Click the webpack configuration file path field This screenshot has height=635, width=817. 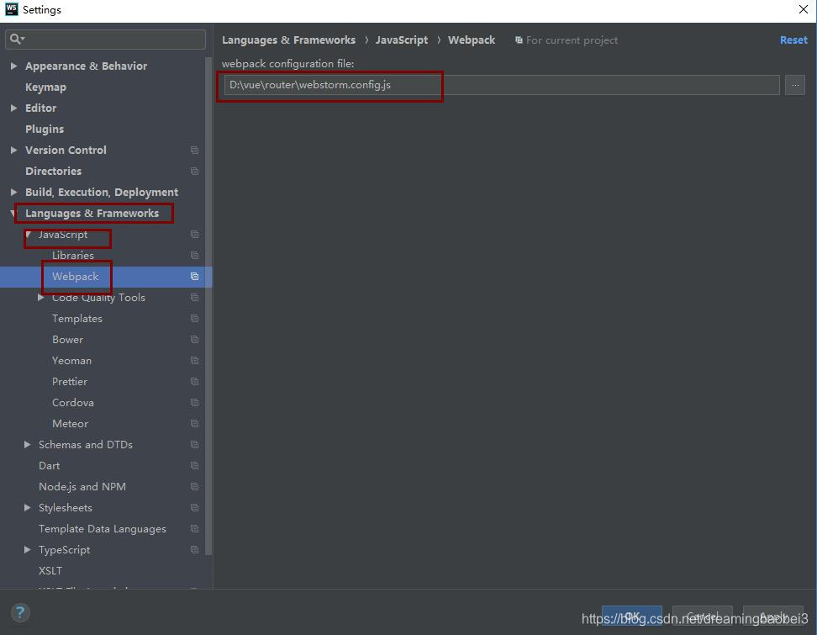(x=501, y=85)
